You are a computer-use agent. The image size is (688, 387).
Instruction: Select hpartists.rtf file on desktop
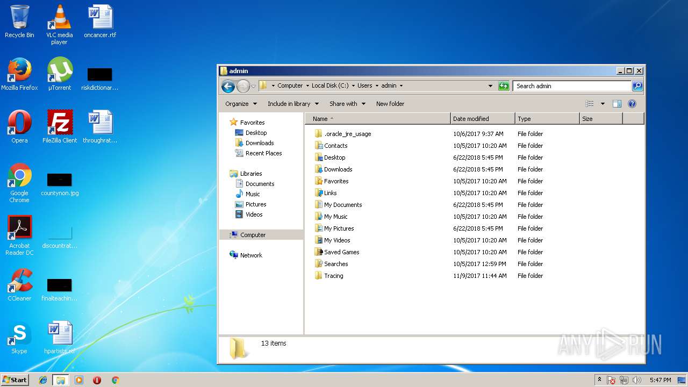pyautogui.click(x=60, y=338)
